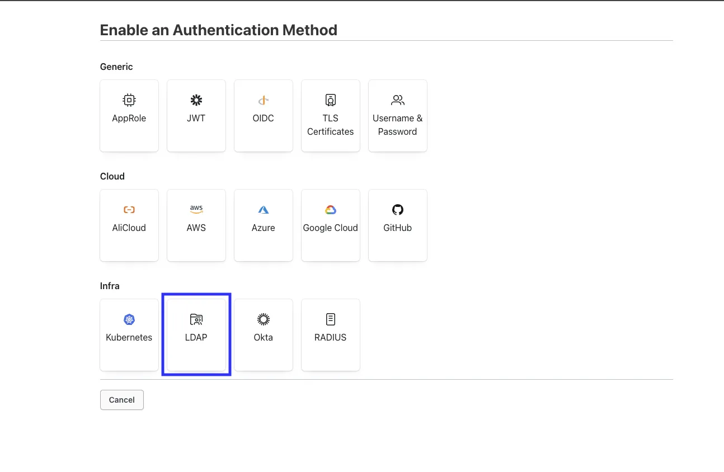
Task: Click the Enable an Authentication Method title
Action: [x=219, y=30]
